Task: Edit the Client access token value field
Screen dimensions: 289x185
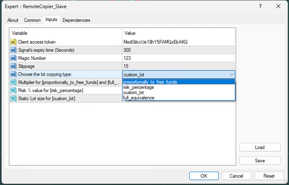Action: tap(178, 42)
